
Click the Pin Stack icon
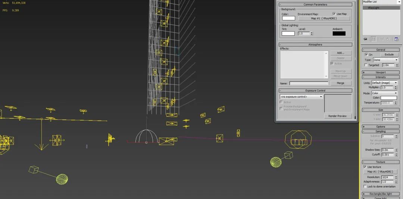pyautogui.click(x=365, y=39)
